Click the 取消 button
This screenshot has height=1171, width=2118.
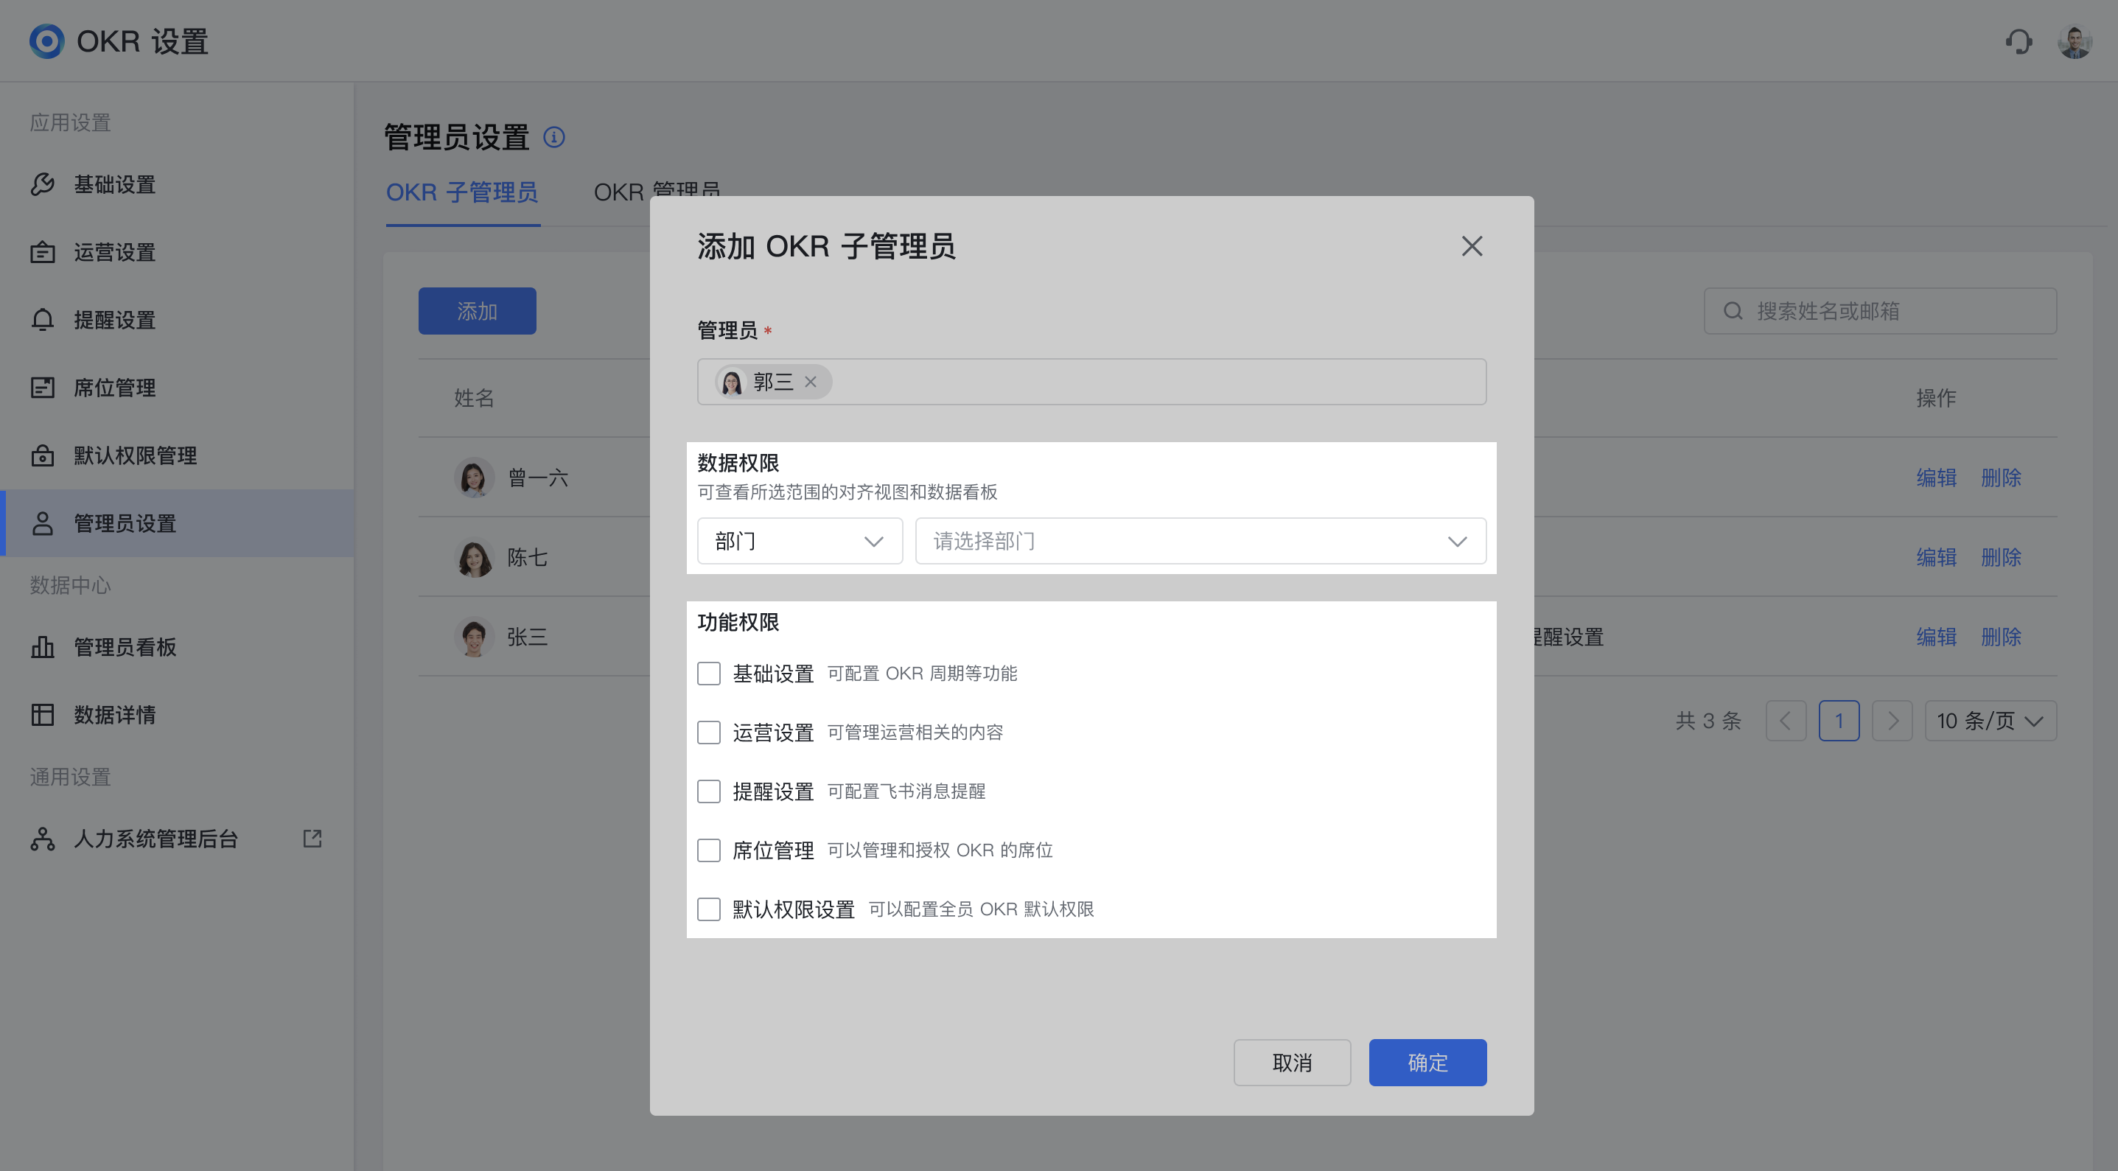pyautogui.click(x=1291, y=1063)
